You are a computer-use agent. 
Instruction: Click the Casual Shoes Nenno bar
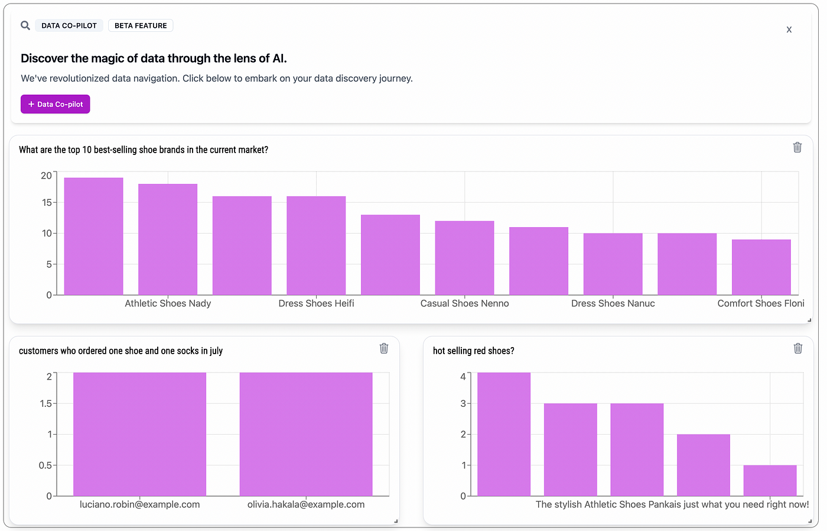(x=464, y=258)
